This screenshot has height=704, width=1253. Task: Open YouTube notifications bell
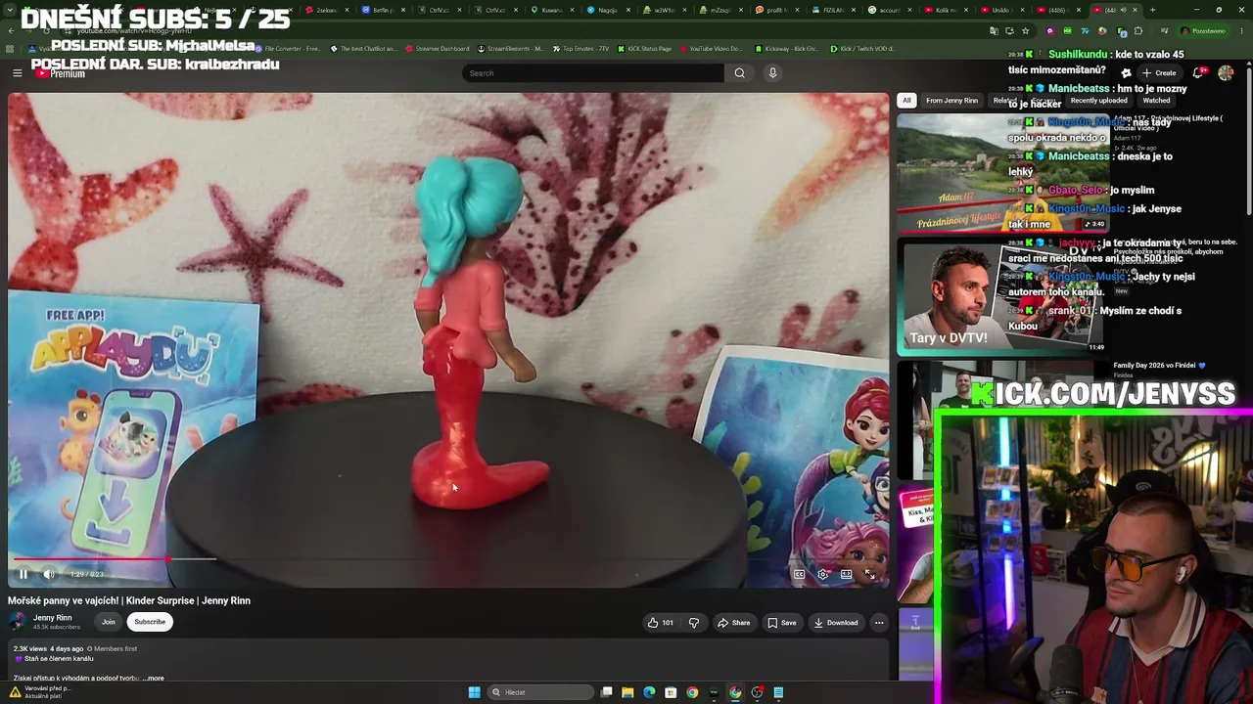(1199, 73)
